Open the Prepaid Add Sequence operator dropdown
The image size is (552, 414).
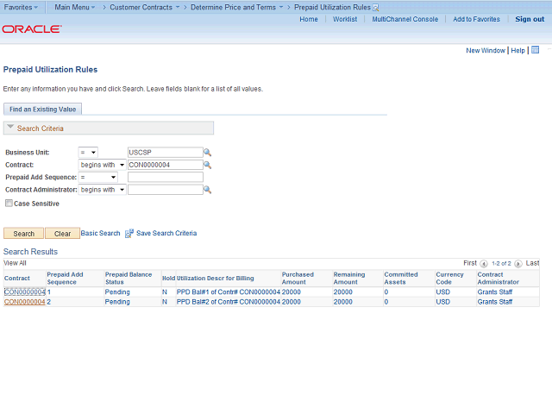tap(97, 177)
